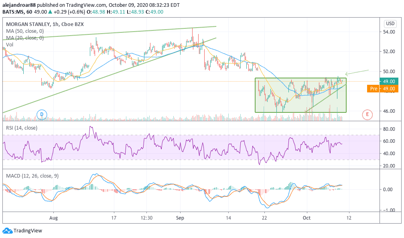Click the Sep date label on time axis
The width and height of the screenshot is (404, 238).
(180, 218)
